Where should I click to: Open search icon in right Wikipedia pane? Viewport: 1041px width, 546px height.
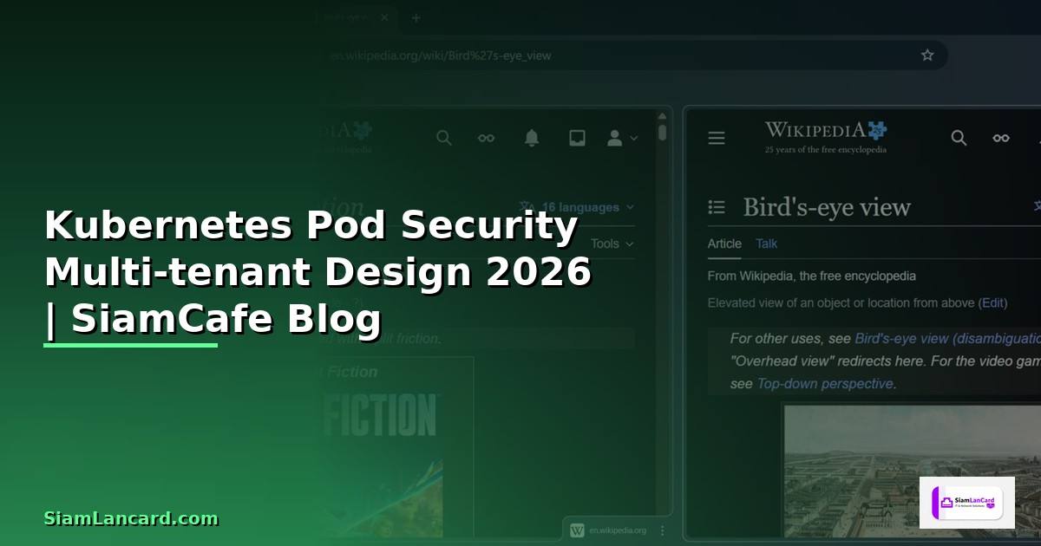point(959,138)
